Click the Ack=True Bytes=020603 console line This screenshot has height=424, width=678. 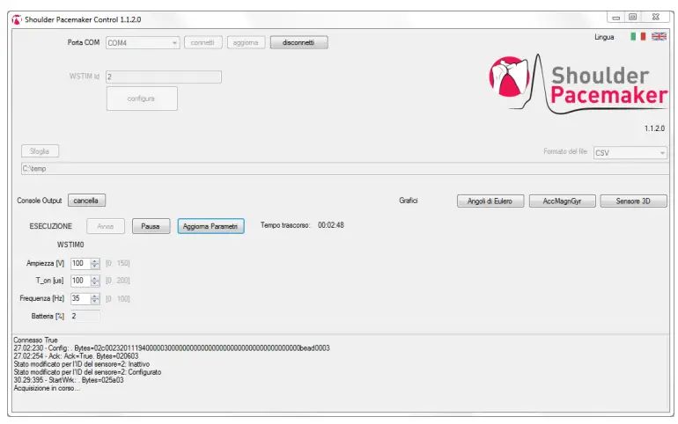(76, 355)
